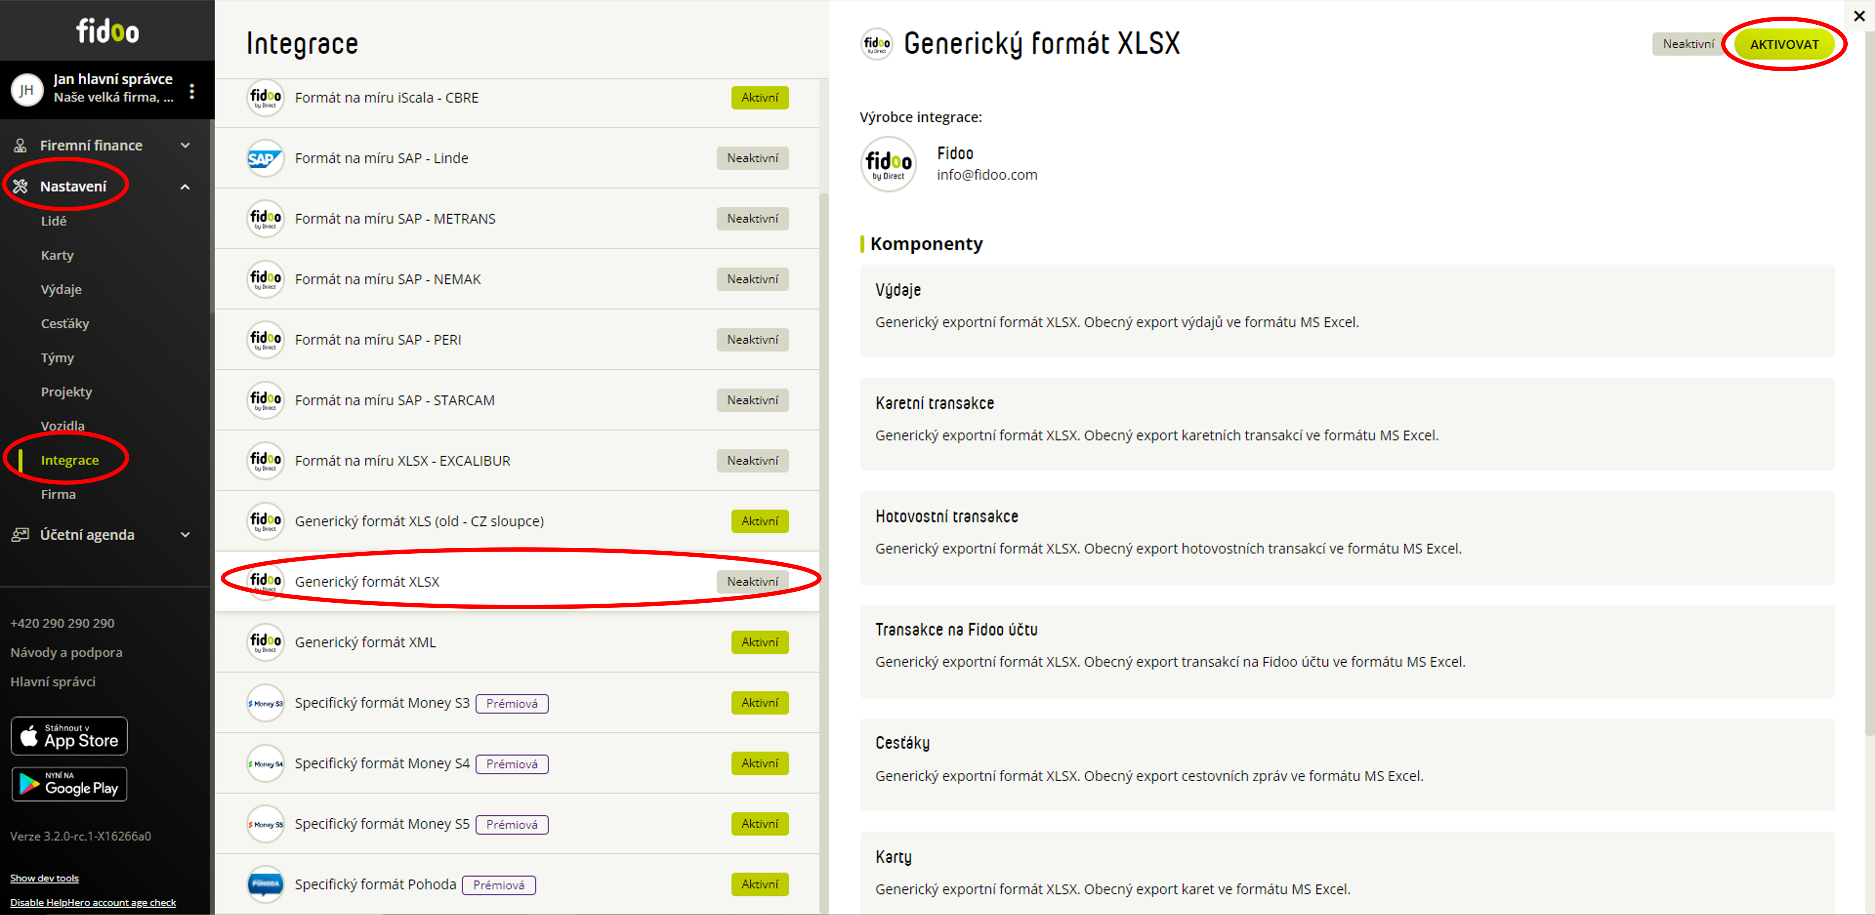Click Návody a podpora link
Image resolution: width=1875 pixels, height=915 pixels.
(66, 653)
